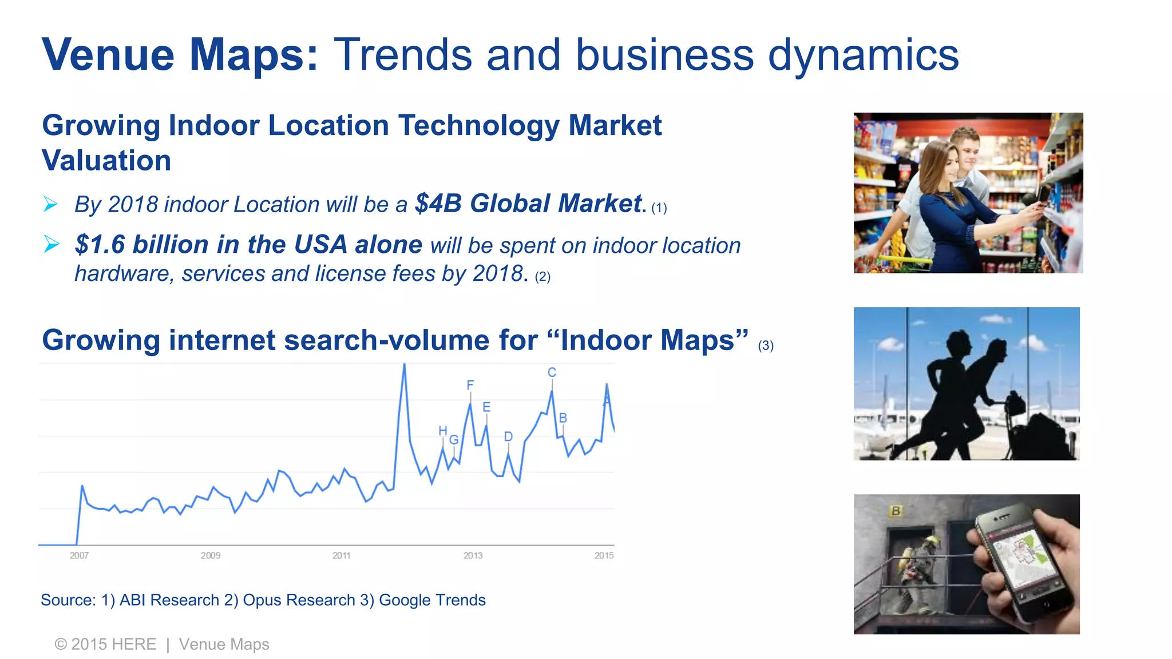Click chart marker letter F

click(470, 385)
